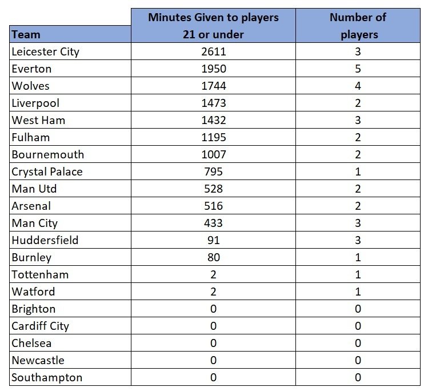Viewport: 428px width, 391px height.
Task: Select the Southampton row label
Action: pyautogui.click(x=46, y=377)
